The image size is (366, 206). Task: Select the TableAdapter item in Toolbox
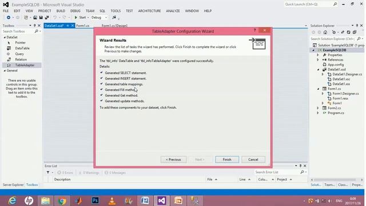(x=22, y=65)
